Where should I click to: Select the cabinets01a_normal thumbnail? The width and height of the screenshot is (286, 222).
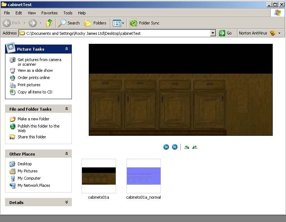(x=143, y=176)
